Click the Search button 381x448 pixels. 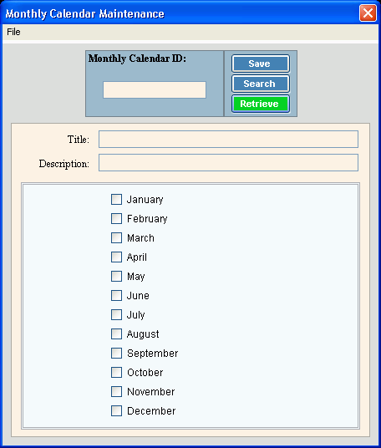261,84
